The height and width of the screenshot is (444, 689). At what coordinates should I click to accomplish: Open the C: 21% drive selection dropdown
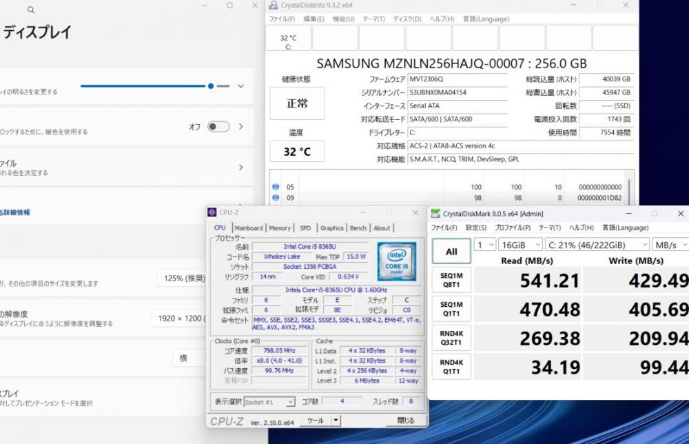click(597, 245)
